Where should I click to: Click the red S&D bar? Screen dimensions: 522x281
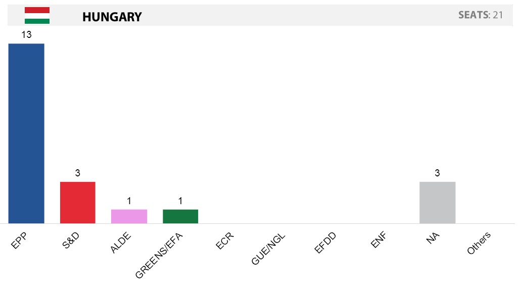(78, 203)
